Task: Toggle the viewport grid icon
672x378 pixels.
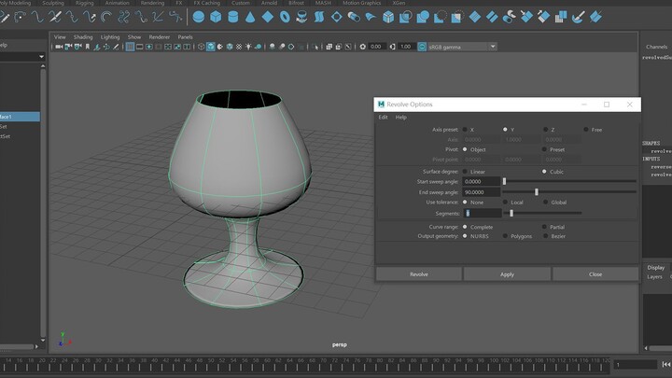Action: [130, 47]
